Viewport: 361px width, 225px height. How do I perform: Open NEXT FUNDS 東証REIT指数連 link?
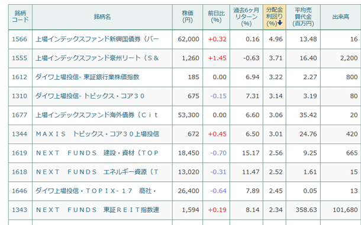pyautogui.click(x=98, y=210)
